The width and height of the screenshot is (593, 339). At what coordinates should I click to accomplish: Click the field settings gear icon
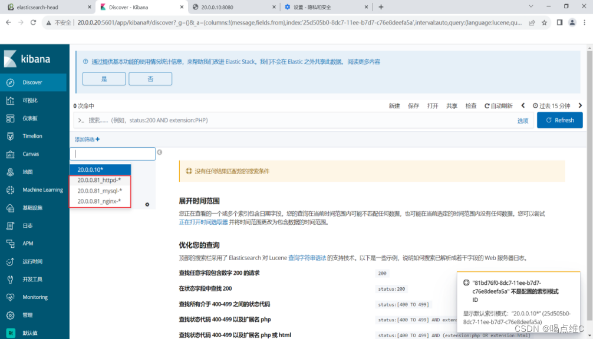147,205
